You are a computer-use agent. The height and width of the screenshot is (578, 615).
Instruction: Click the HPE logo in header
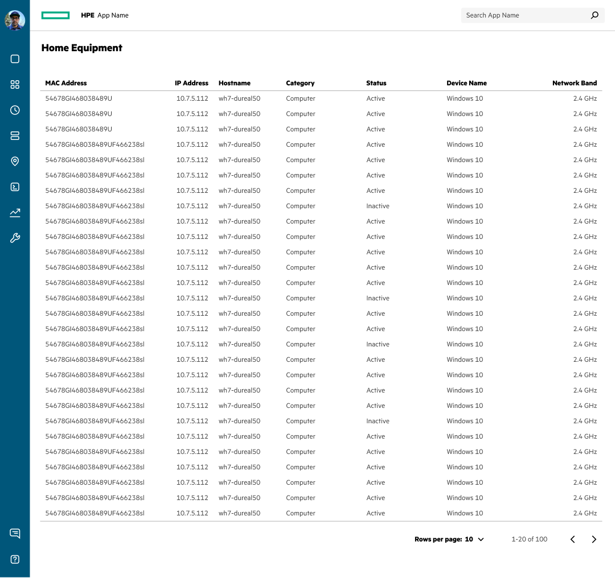(55, 15)
